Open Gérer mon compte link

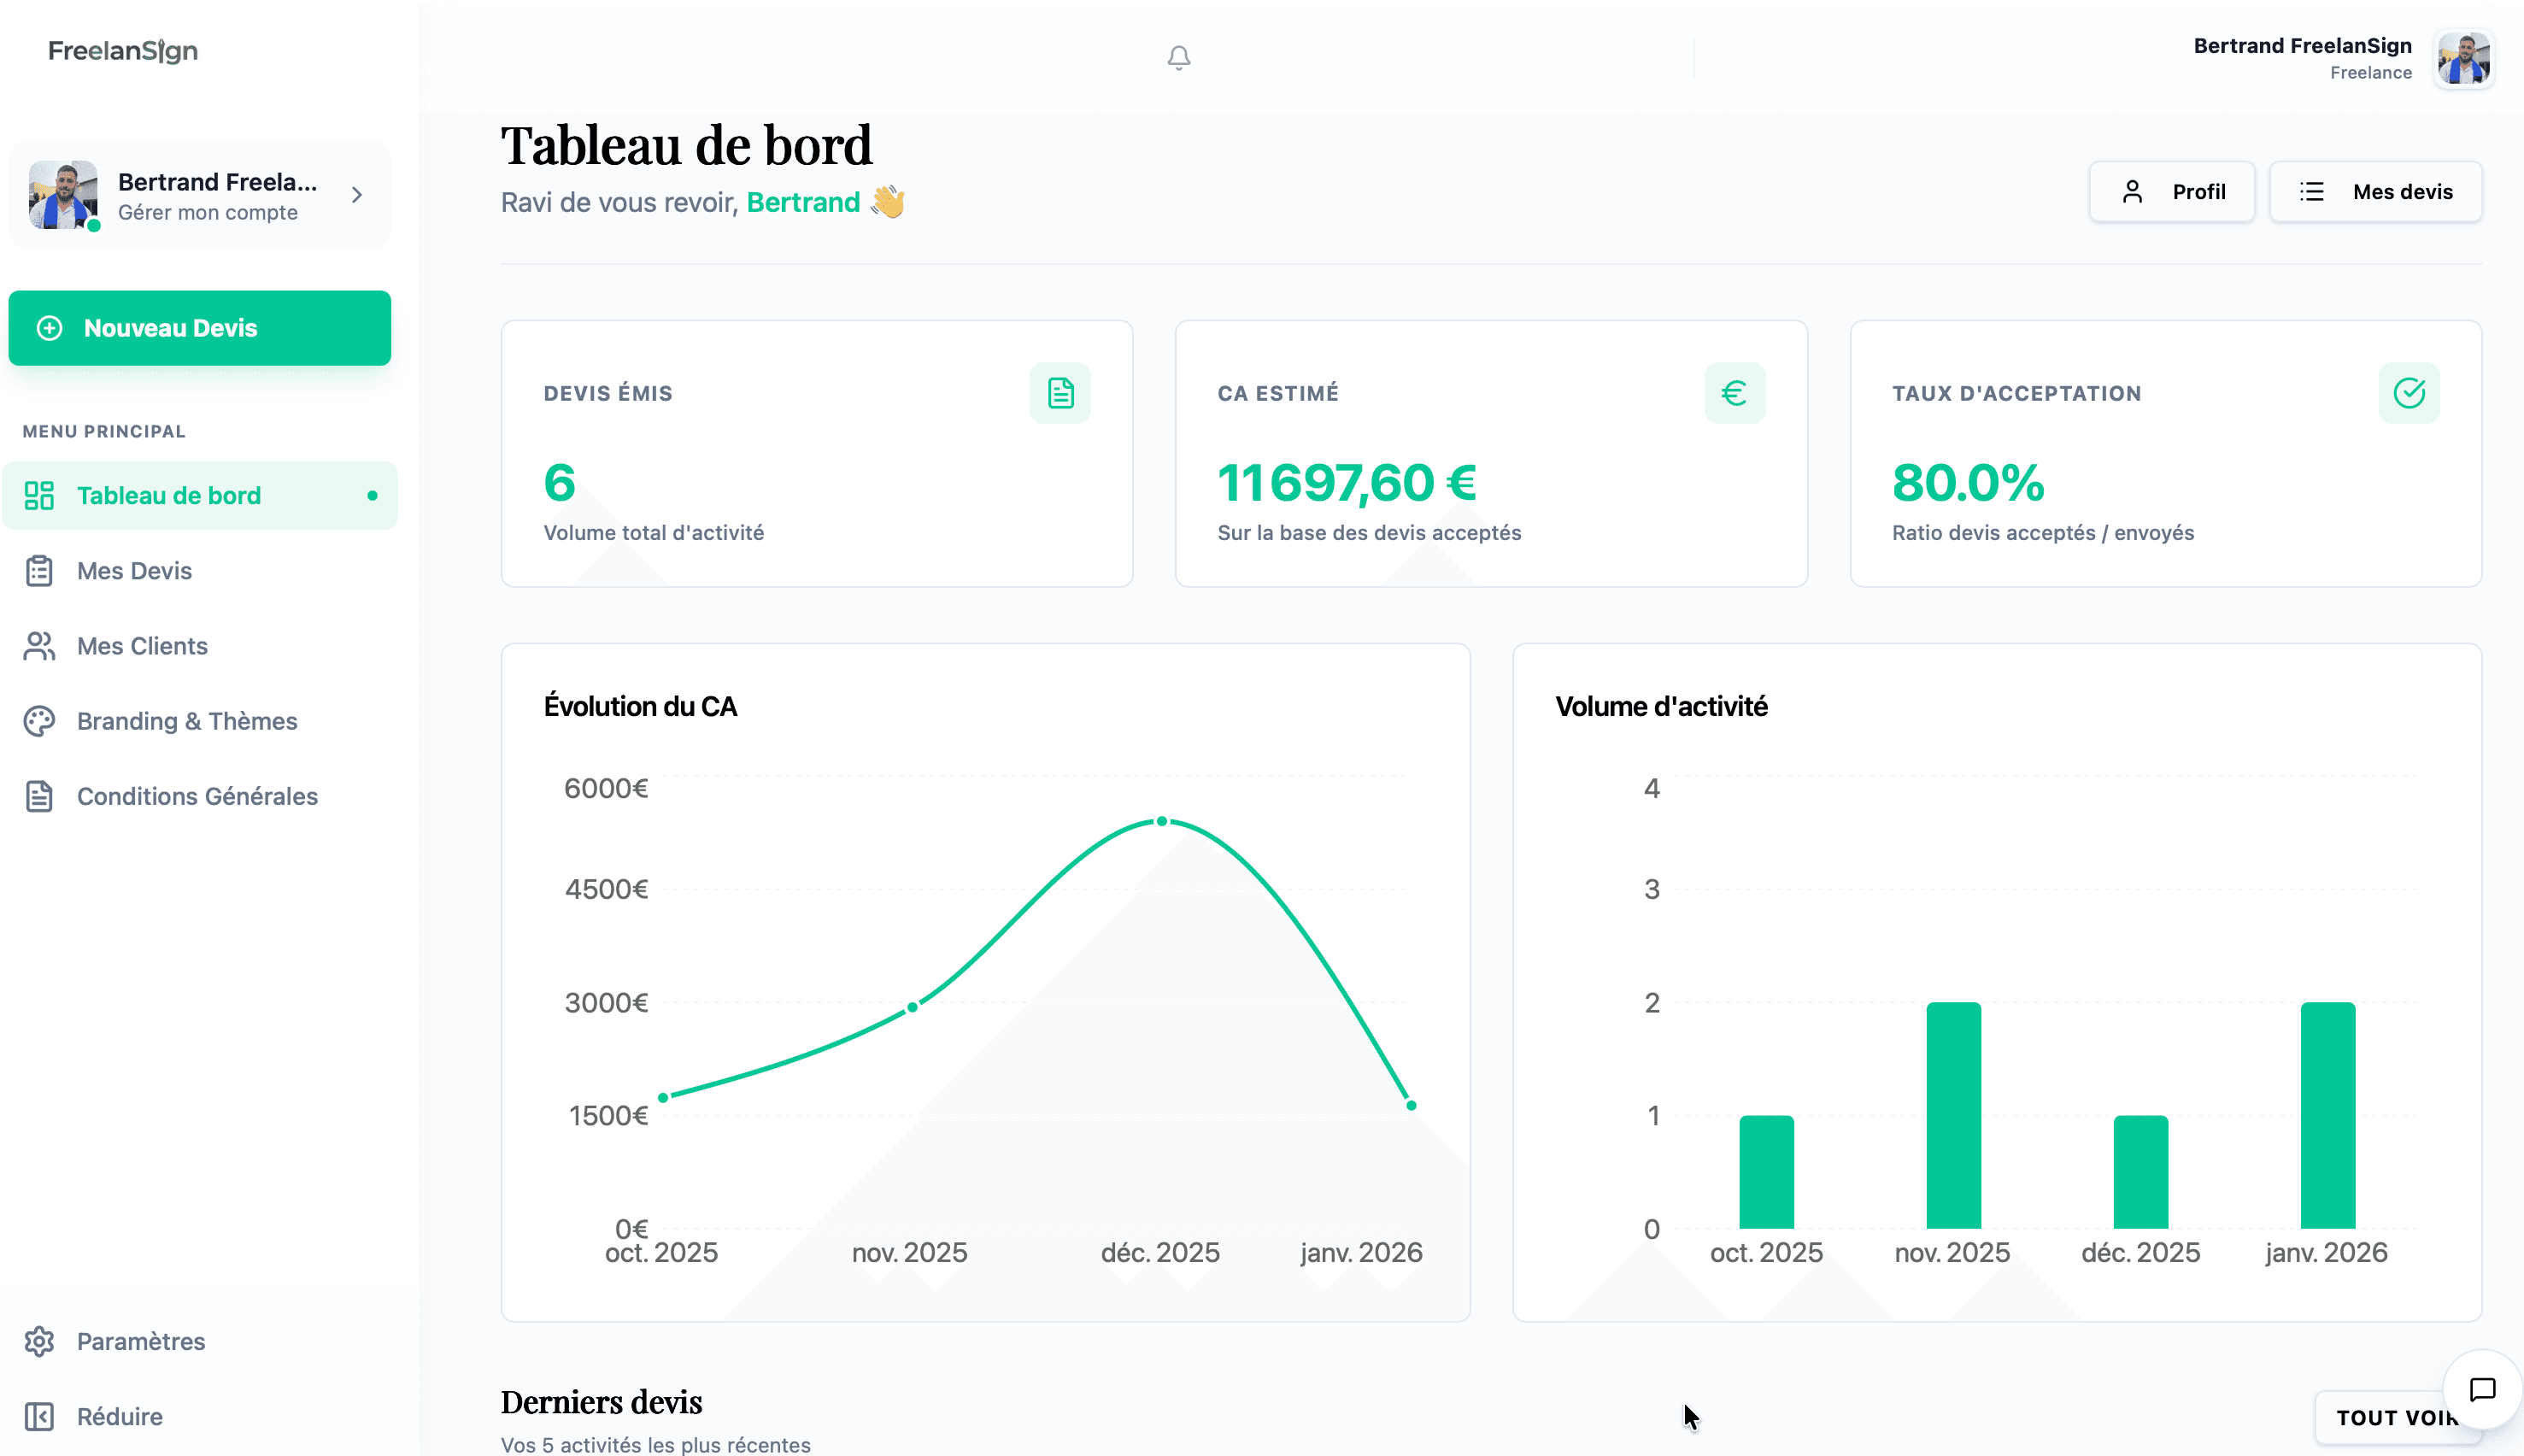coord(208,212)
